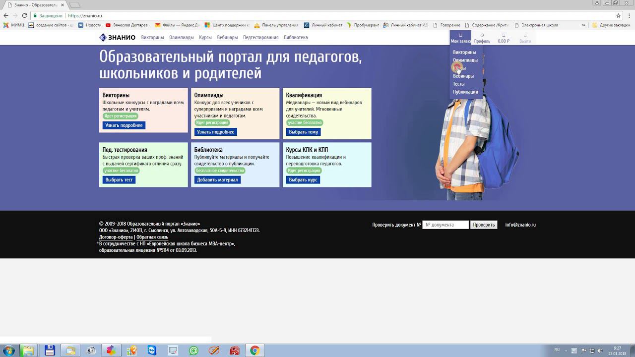Image resolution: width=635 pixels, height=357 pixels.
Task: Open the ММЦ bookmark
Action: point(14,25)
